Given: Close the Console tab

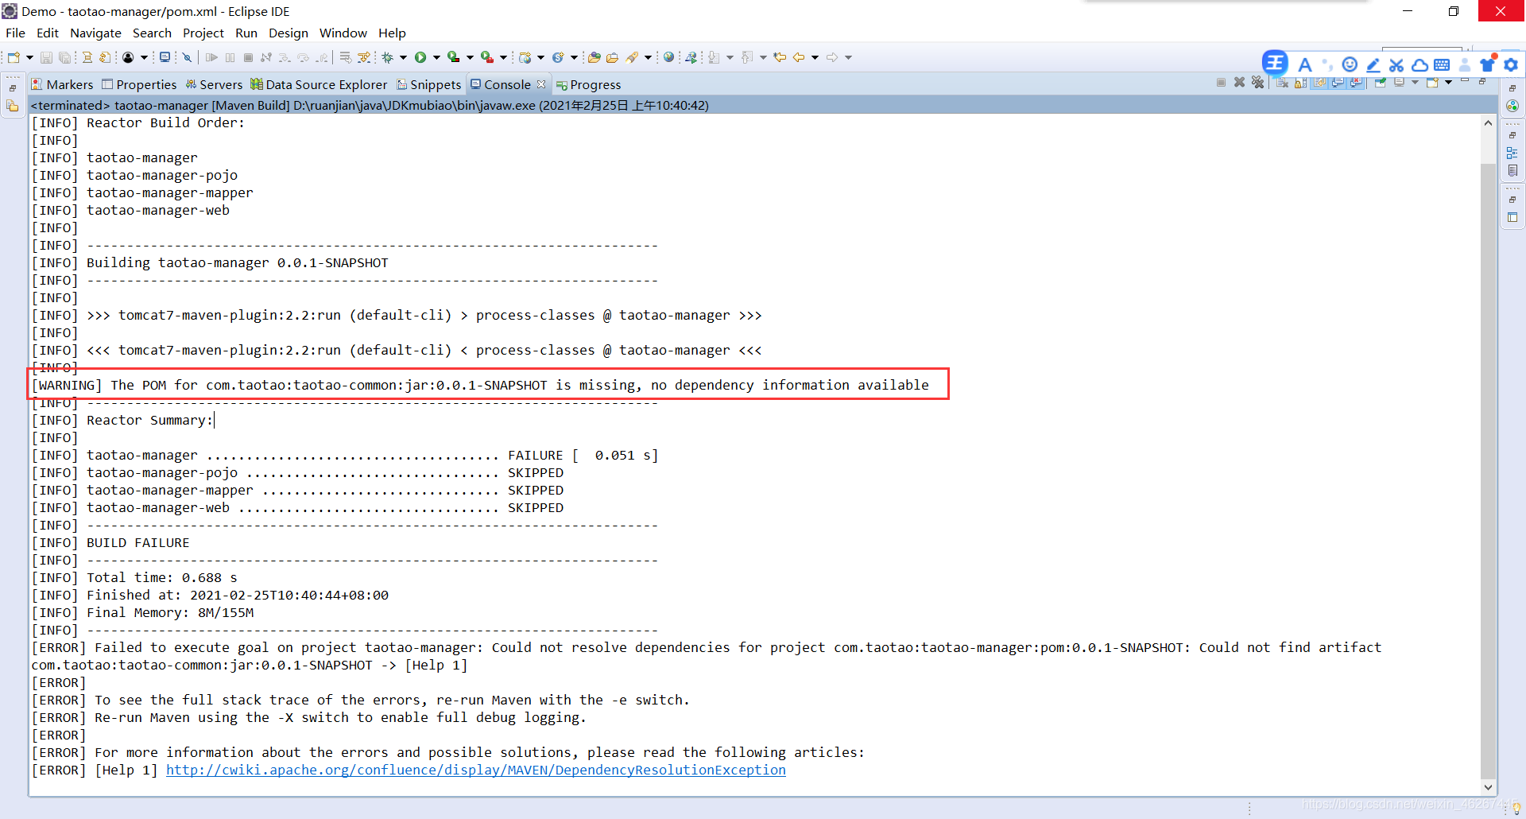Looking at the screenshot, I should [541, 84].
